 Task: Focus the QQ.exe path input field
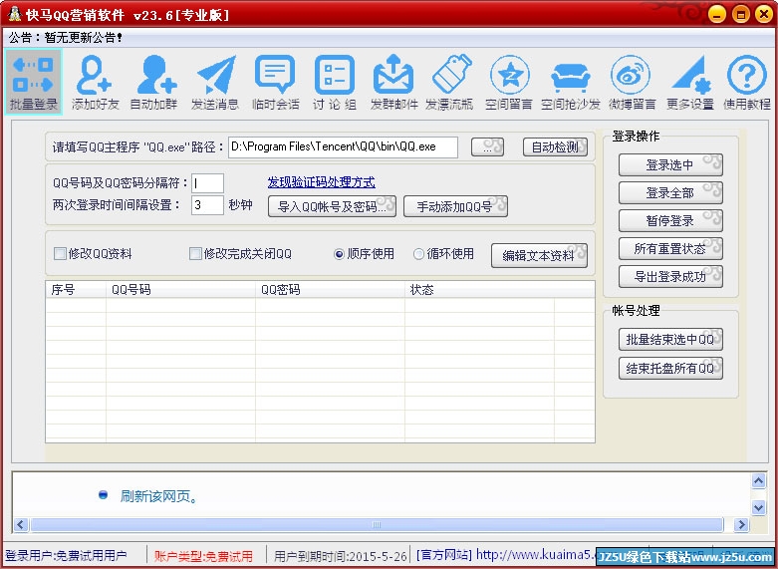click(x=343, y=146)
